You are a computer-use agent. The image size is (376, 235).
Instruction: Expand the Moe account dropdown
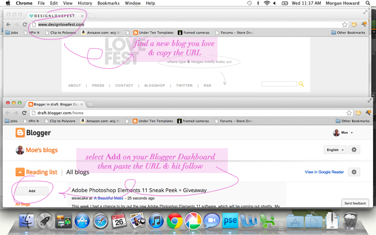(x=343, y=133)
